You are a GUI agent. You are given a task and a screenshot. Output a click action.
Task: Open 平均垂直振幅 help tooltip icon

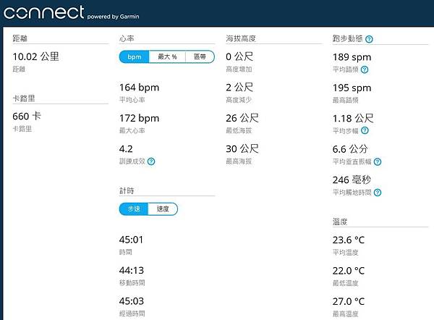point(378,161)
